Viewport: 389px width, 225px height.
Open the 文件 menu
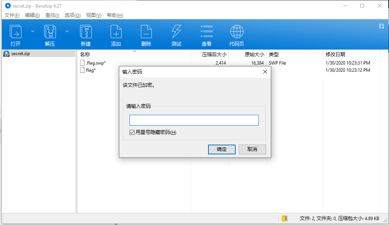(11, 15)
